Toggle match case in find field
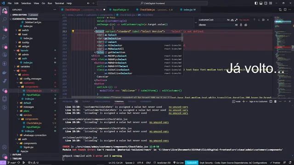The height and width of the screenshot is (165, 294). click(228, 20)
